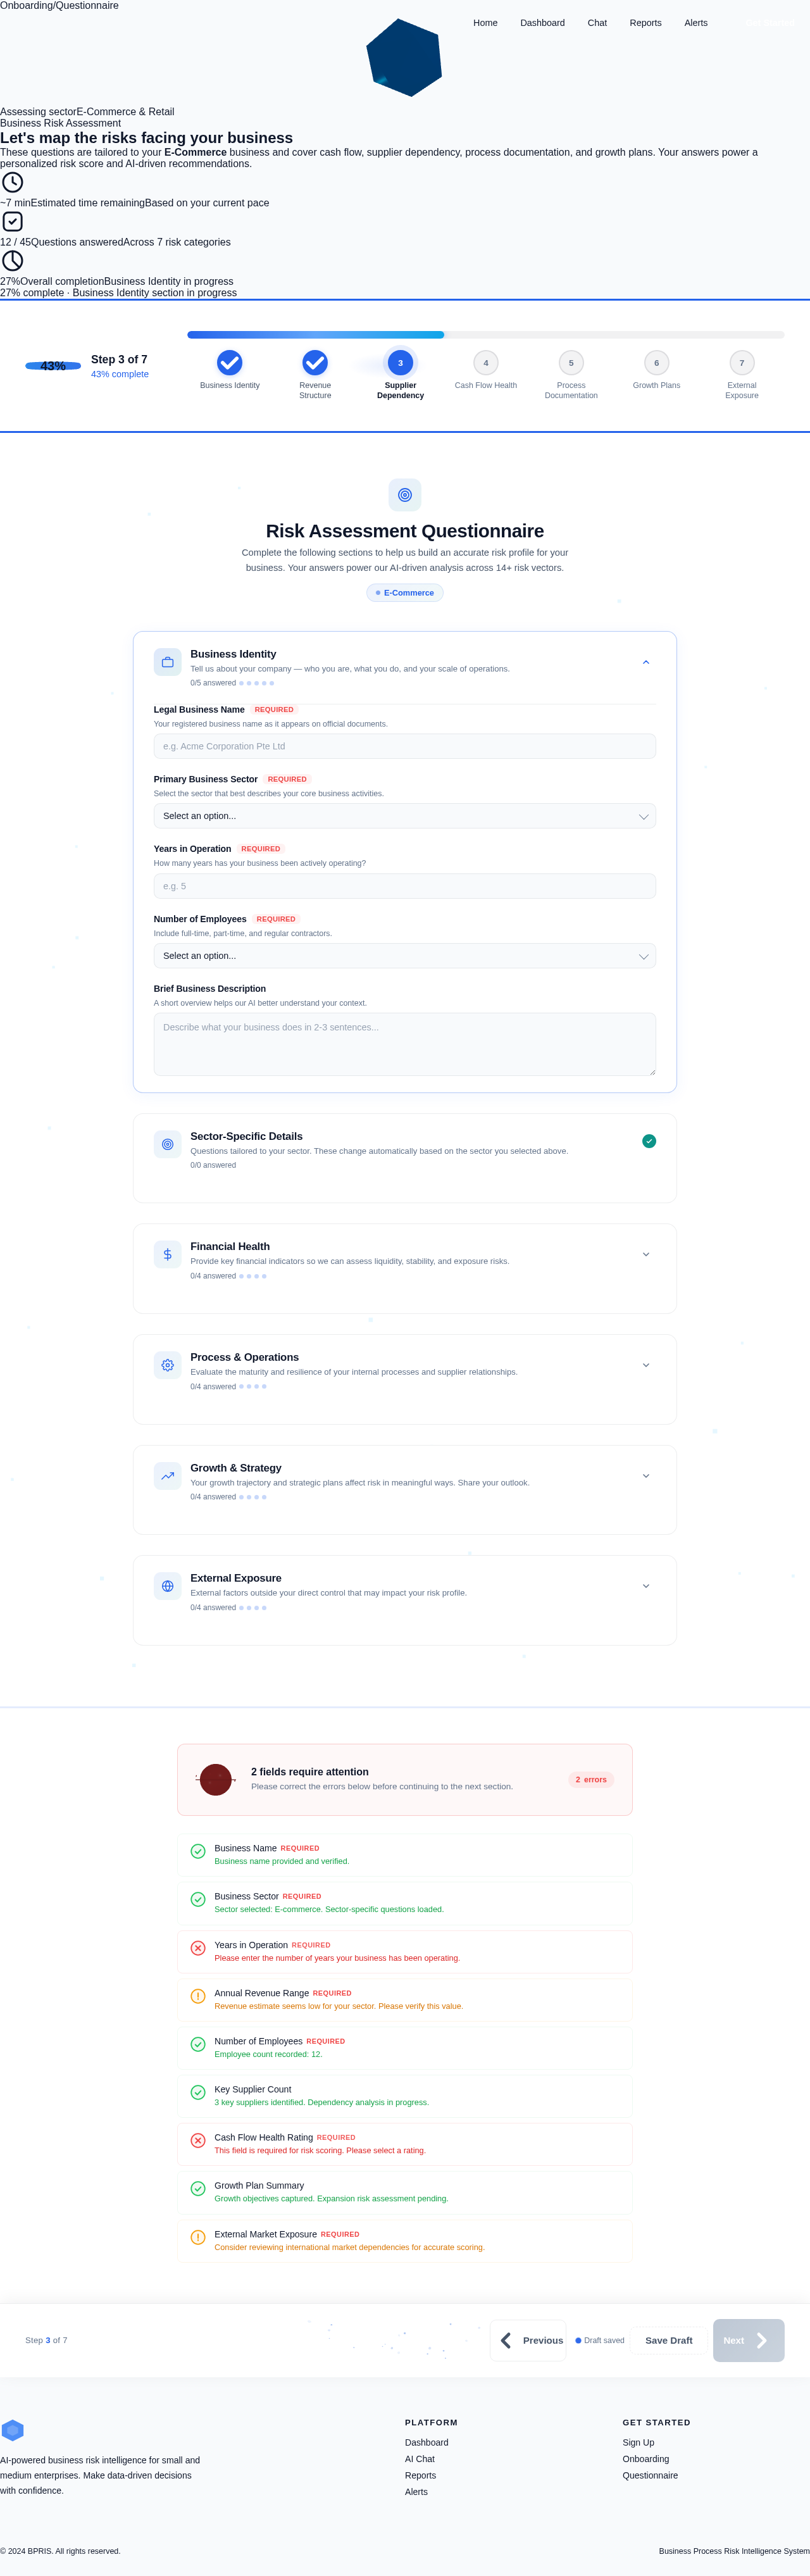Open the Number of Employees dropdown
810x2576 pixels.
click(405, 956)
